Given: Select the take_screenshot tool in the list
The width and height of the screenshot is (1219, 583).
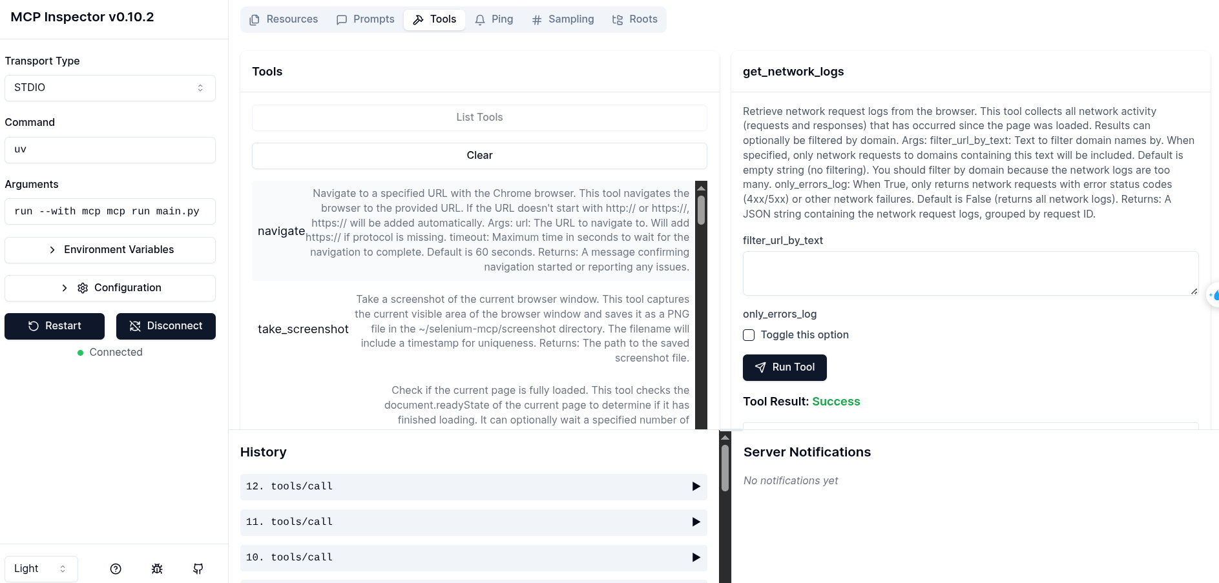Looking at the screenshot, I should pyautogui.click(x=473, y=329).
